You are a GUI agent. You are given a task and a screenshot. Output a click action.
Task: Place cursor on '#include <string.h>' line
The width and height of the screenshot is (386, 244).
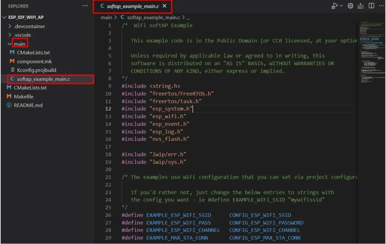coord(151,86)
